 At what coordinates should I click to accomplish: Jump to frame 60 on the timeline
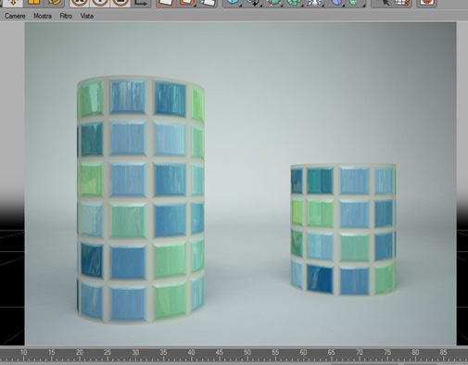(303, 352)
